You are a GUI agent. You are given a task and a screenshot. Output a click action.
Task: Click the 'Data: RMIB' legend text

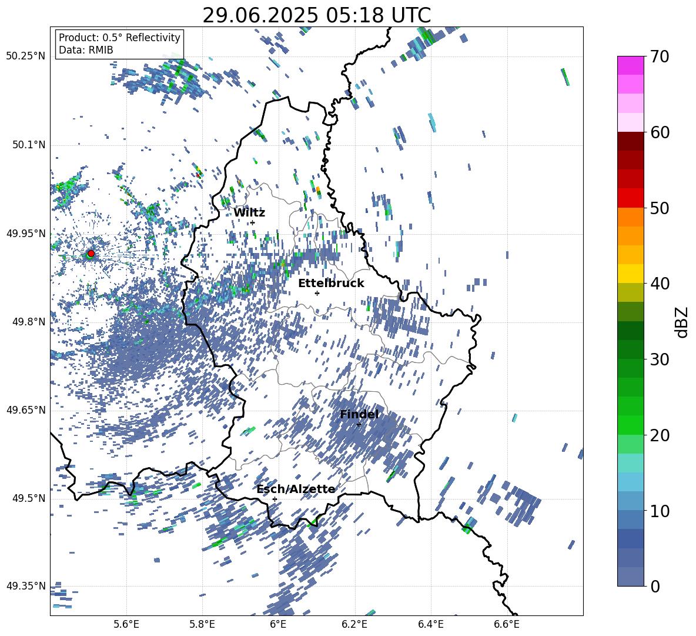(x=86, y=50)
